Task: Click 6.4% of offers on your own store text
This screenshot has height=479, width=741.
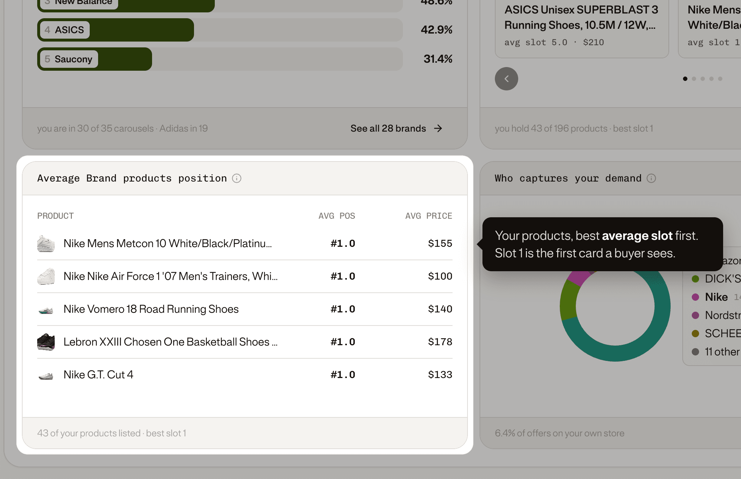Action: tap(559, 433)
